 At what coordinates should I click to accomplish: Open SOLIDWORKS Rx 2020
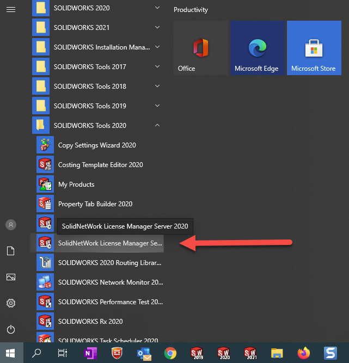click(x=90, y=322)
